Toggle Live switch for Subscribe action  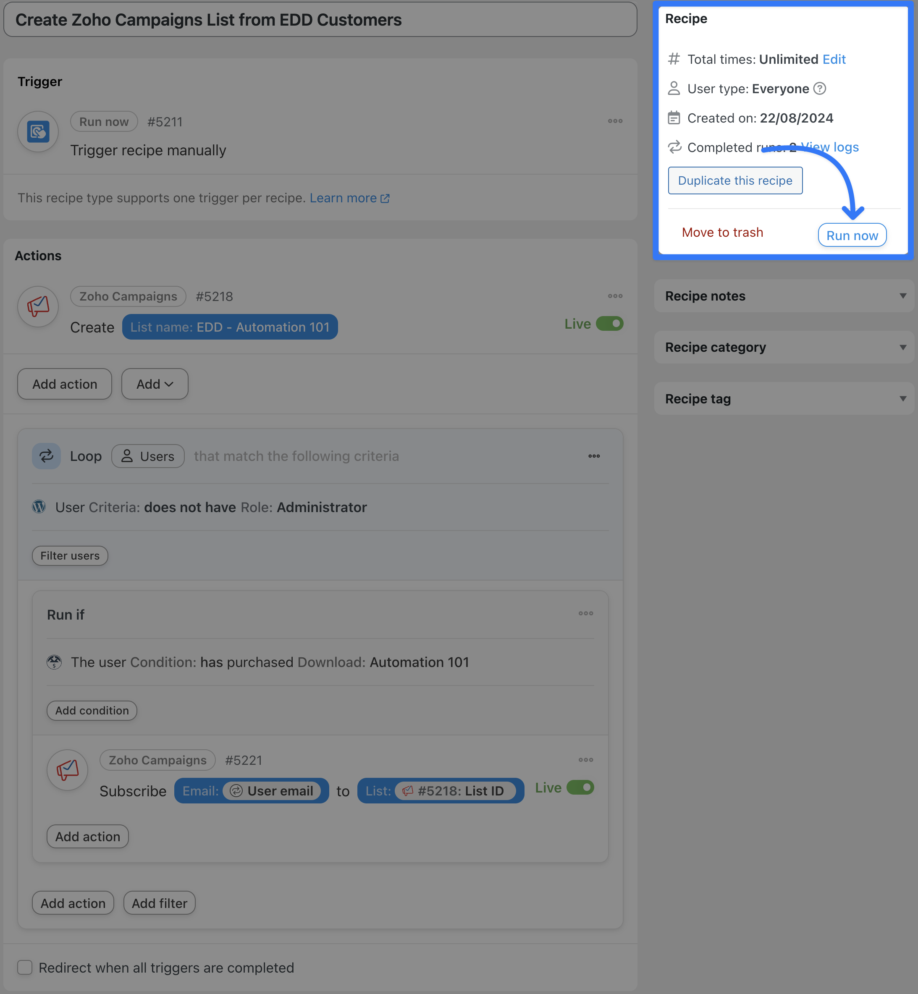580,787
